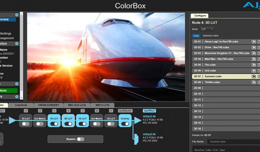Disable the node 3 1D LUT switch
The image size is (260, 152).
(54, 124)
